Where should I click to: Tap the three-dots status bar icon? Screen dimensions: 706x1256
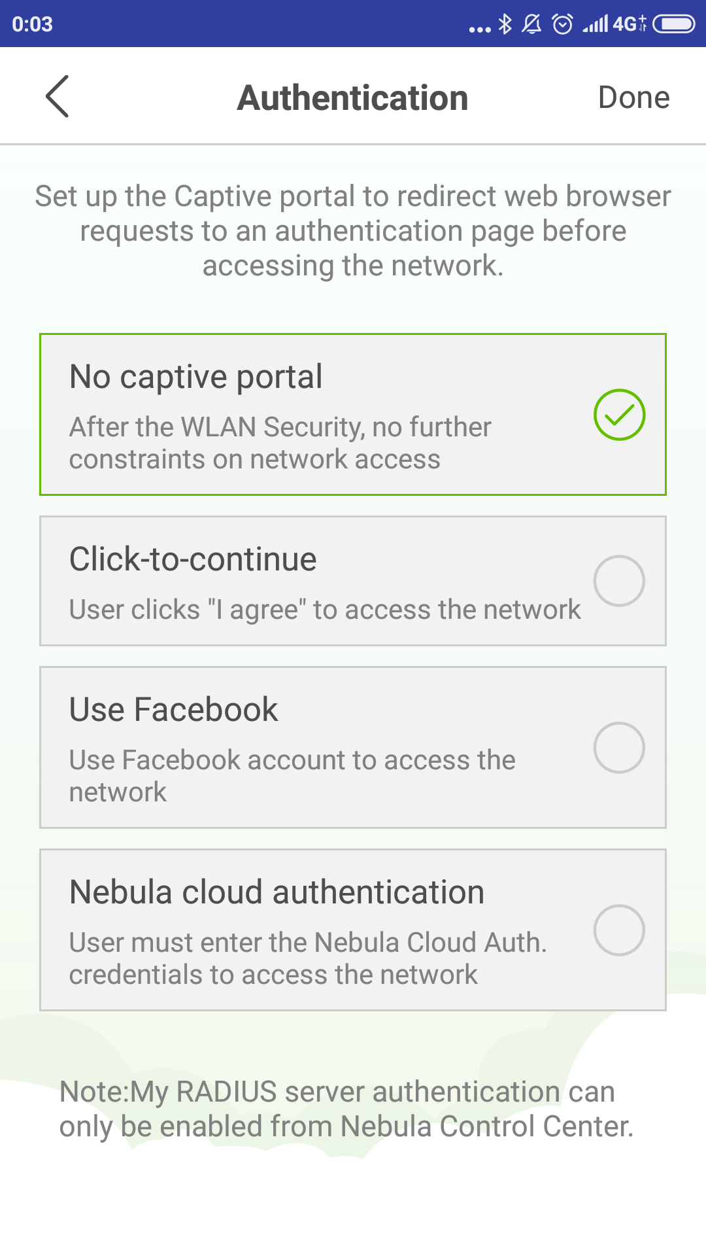coord(480,29)
